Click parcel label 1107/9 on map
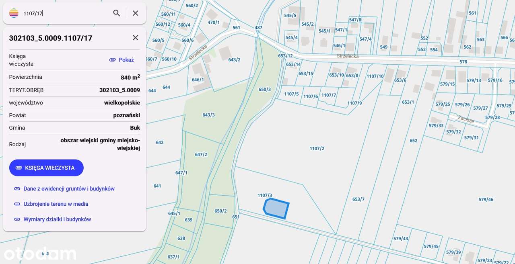The image size is (515, 264). click(x=354, y=103)
